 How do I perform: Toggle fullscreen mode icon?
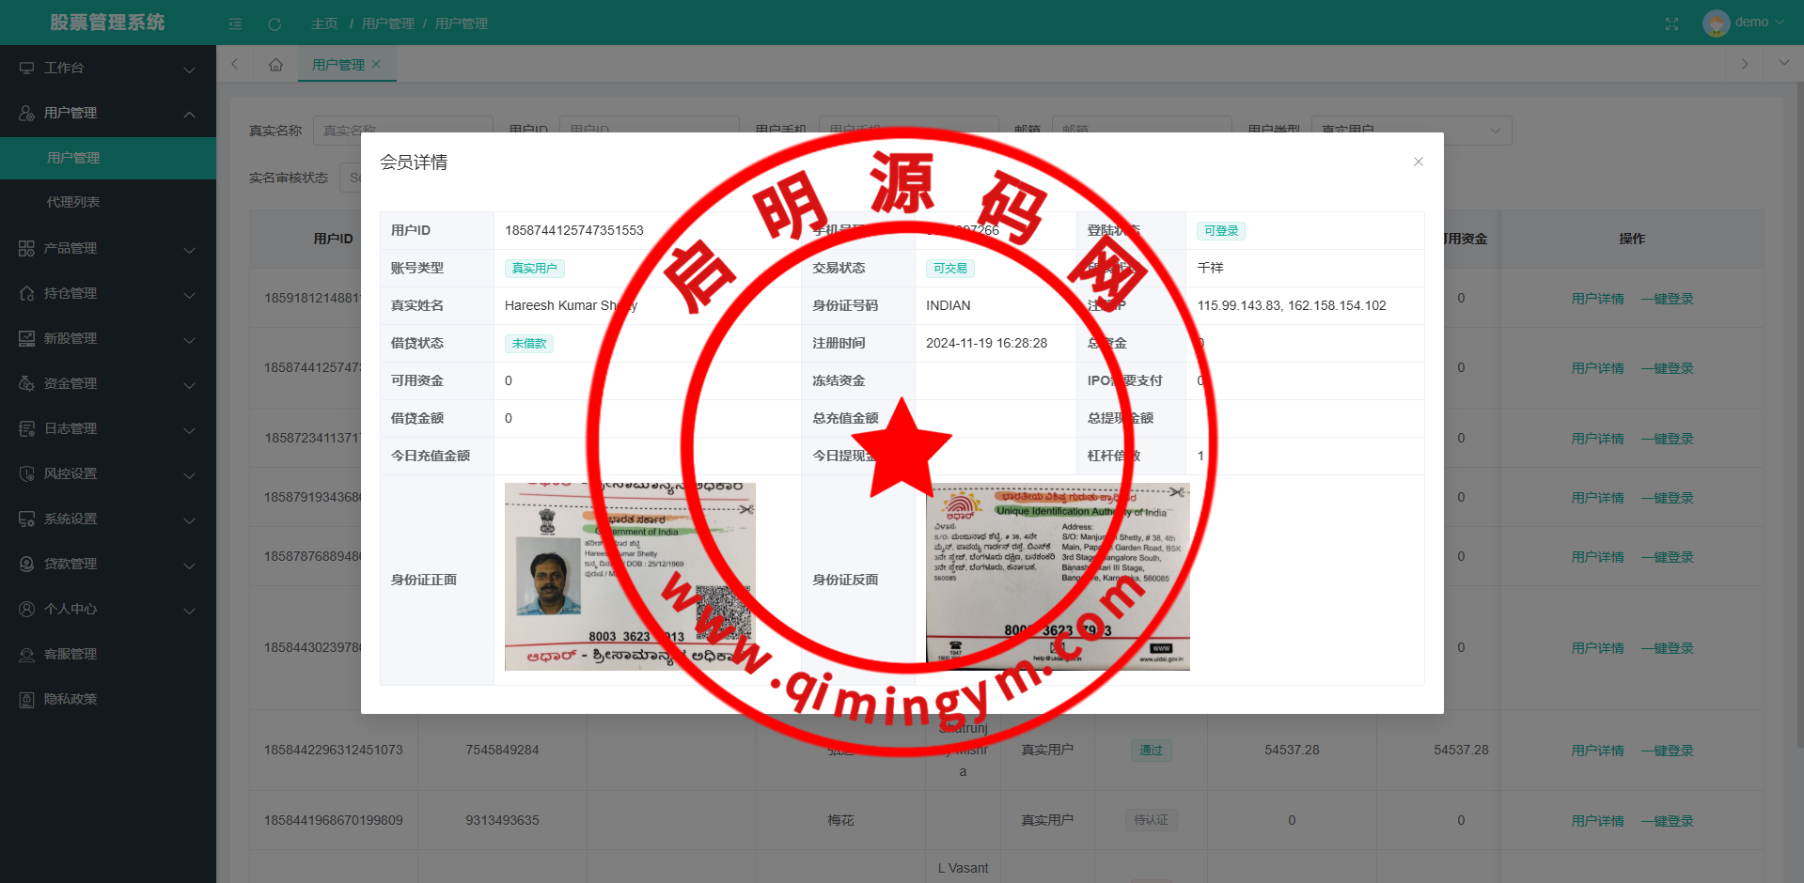pos(1671,23)
